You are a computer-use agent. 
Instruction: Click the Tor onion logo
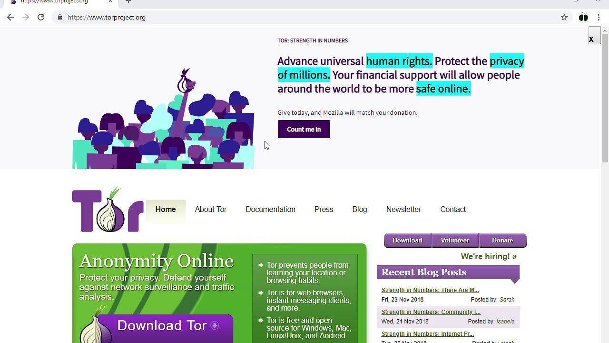tap(108, 210)
